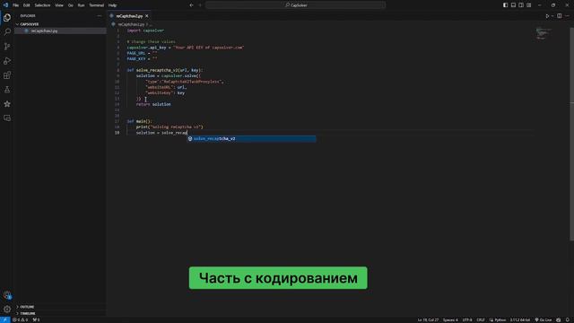This screenshot has width=574, height=323.
Task: Open the Run menu
Action: [81, 5]
